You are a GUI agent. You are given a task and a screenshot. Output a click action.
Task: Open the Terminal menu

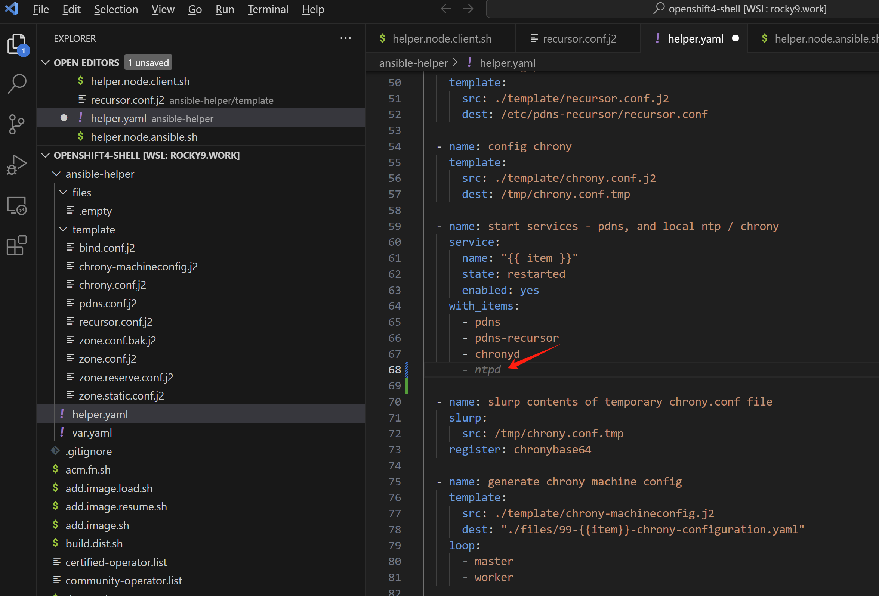pyautogui.click(x=268, y=9)
